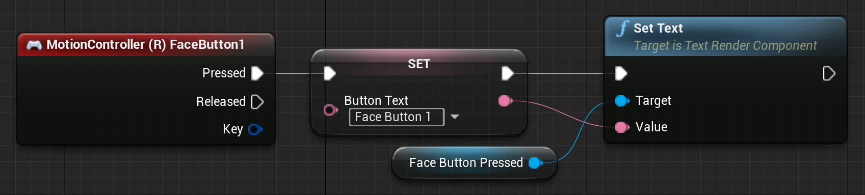The width and height of the screenshot is (865, 195).
Task: Click the Value pink input pin
Action: 622,127
